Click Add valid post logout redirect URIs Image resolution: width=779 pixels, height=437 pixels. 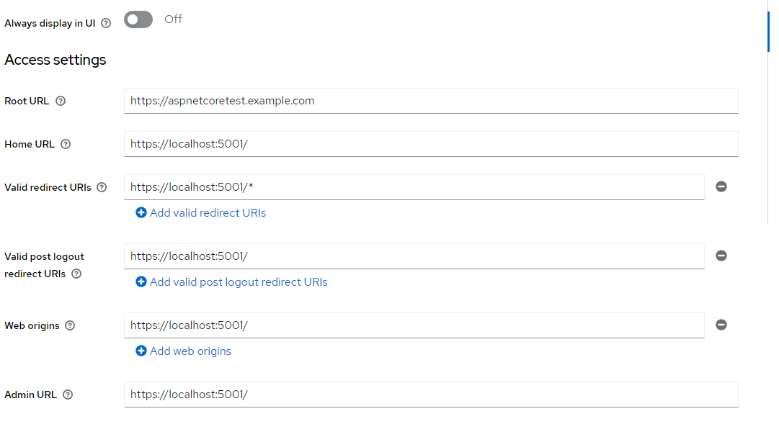(231, 282)
